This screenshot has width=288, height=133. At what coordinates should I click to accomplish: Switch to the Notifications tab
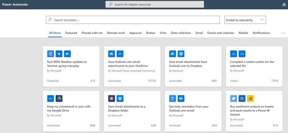[262, 33]
